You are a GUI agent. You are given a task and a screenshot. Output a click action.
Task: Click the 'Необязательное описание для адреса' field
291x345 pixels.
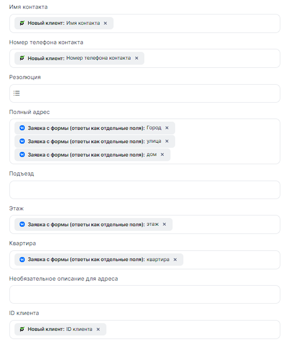coord(145,294)
